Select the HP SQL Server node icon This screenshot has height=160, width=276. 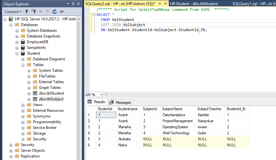click(11, 19)
